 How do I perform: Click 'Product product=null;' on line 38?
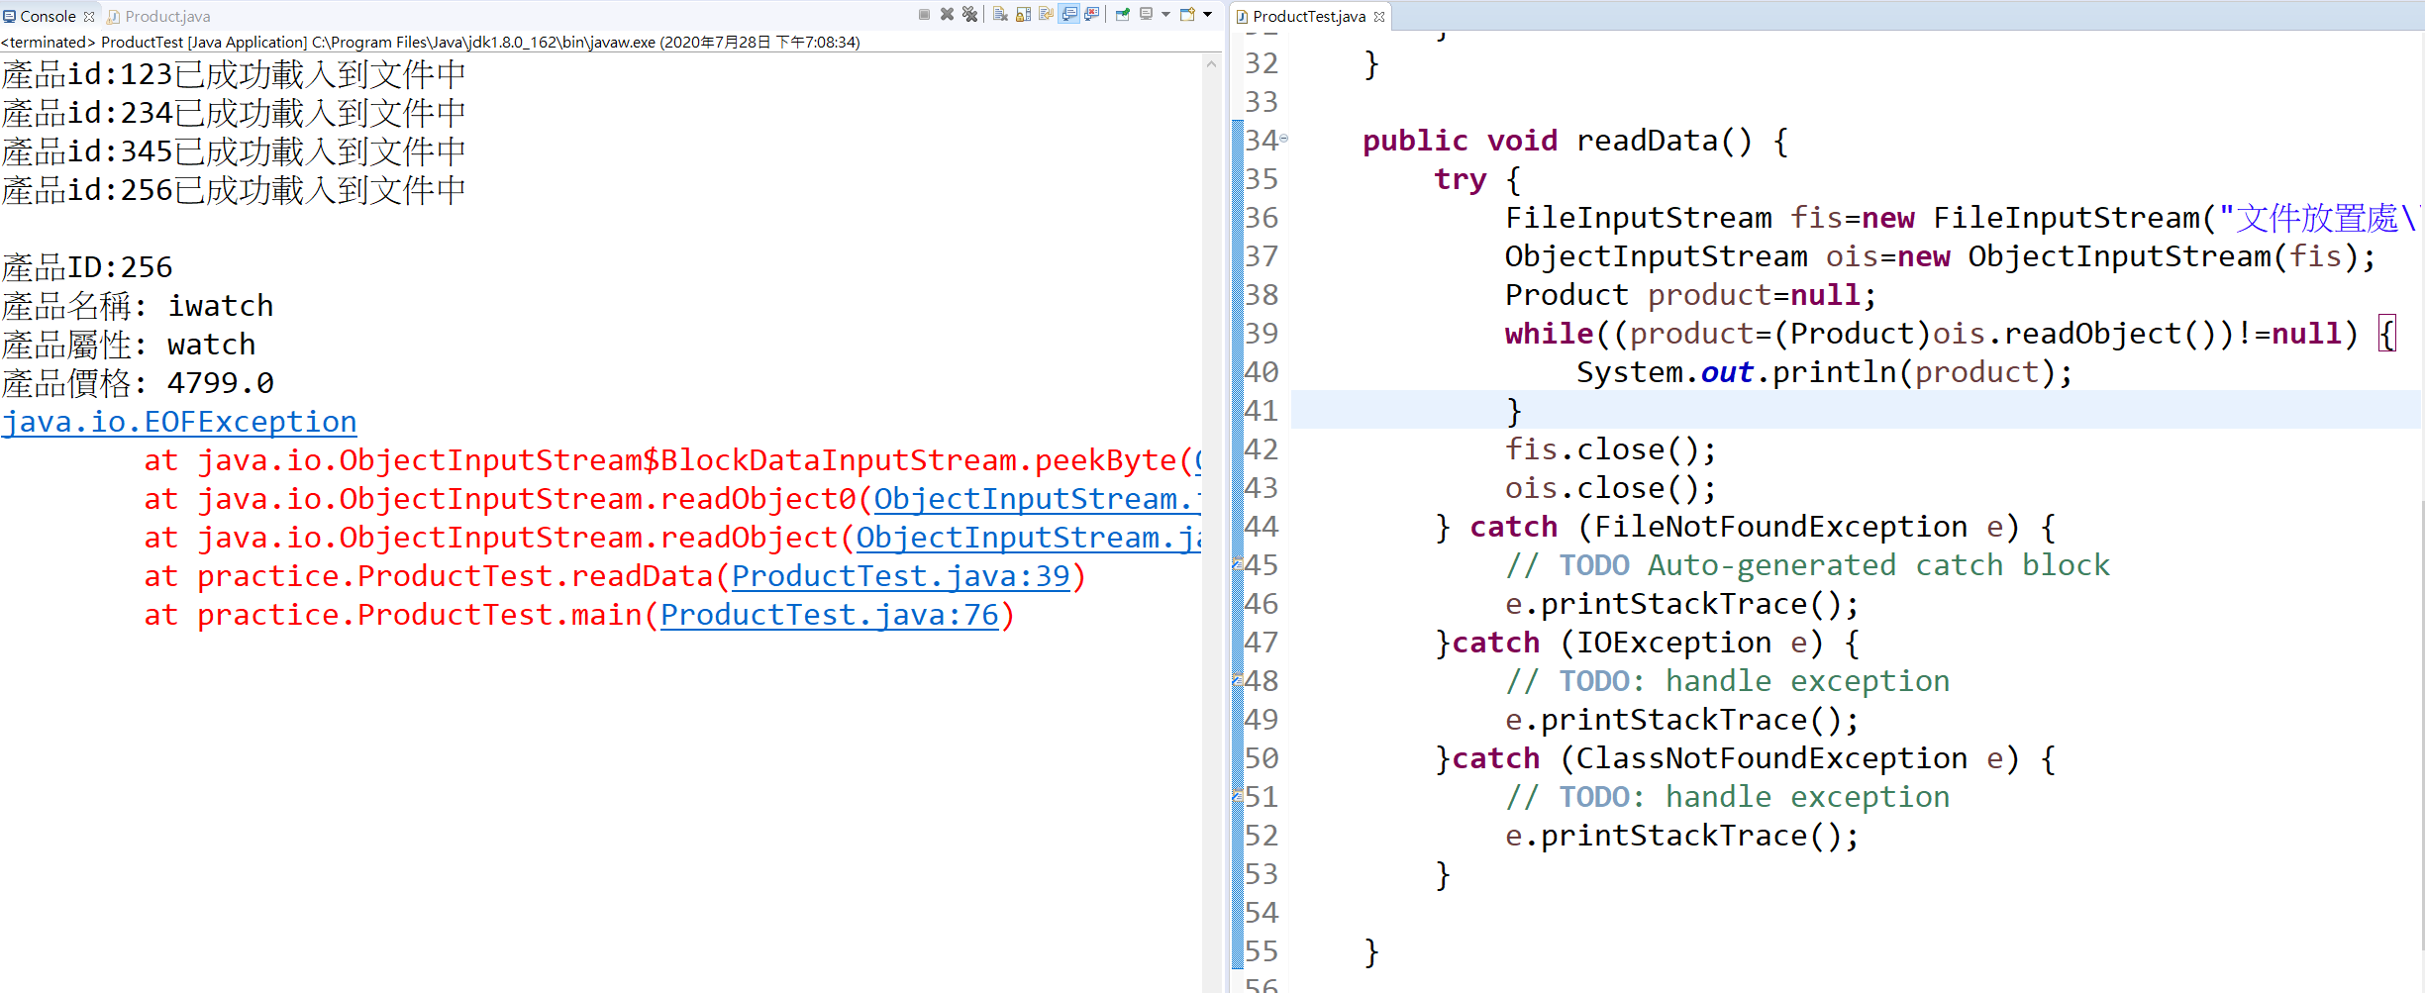(1690, 295)
